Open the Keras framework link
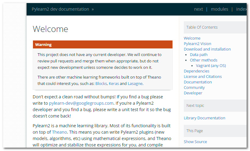The height and width of the screenshot is (151, 250). pos(114,84)
